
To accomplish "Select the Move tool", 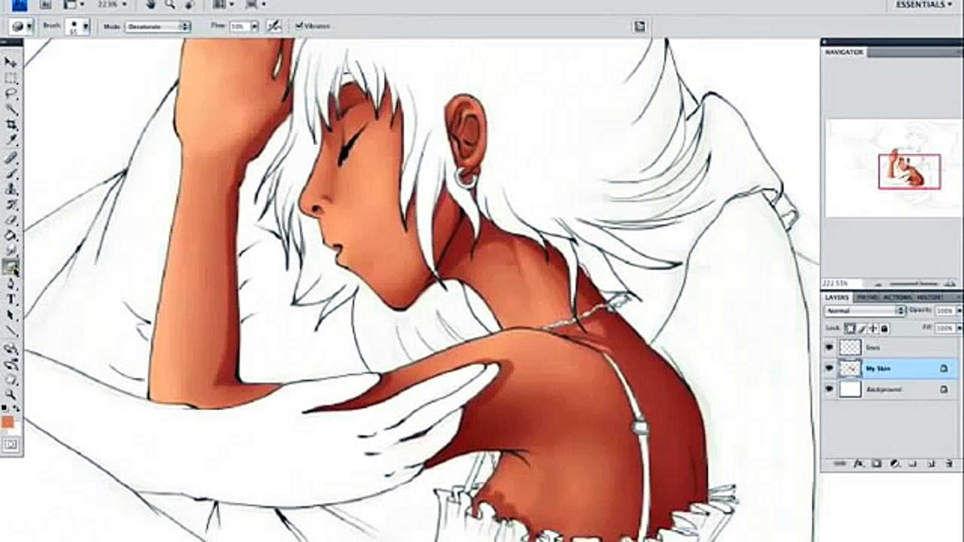I will point(10,62).
